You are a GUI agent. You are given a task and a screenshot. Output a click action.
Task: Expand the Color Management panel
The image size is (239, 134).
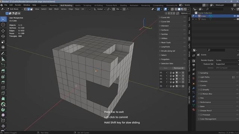pyautogui.click(x=218, y=119)
